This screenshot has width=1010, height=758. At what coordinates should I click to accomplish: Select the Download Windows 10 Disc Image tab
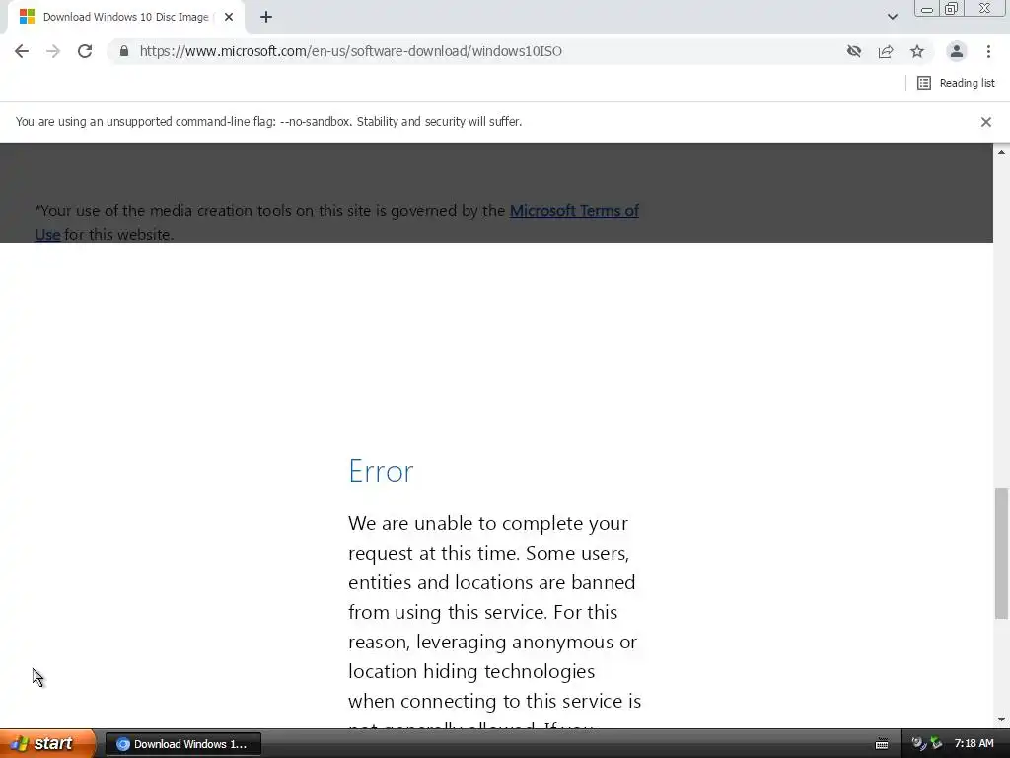126,18
